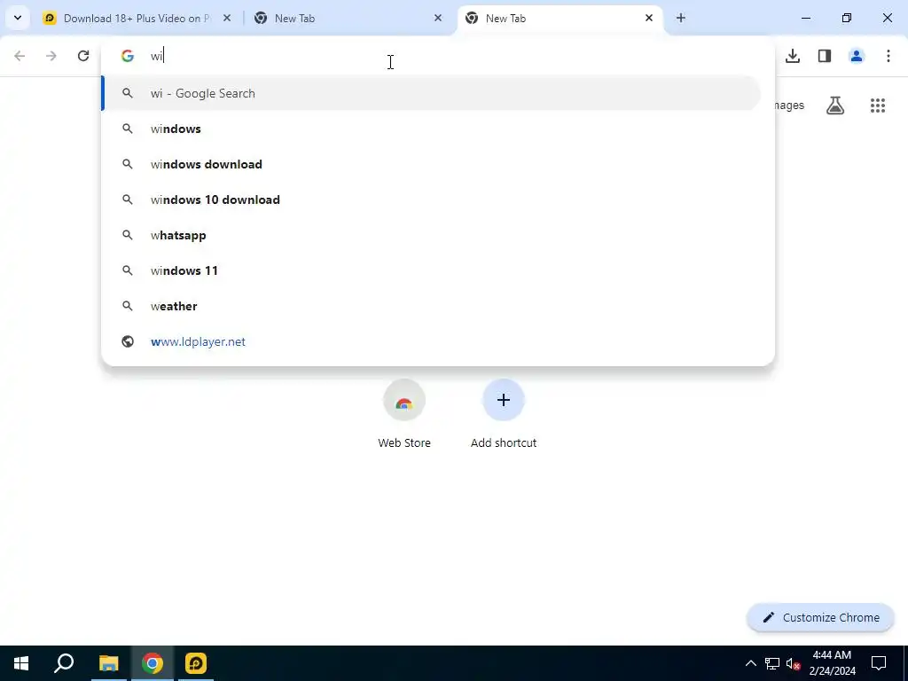
Task: Open Search Labs flask icon
Action: (835, 106)
